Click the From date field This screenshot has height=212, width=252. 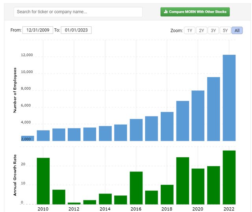click(38, 30)
